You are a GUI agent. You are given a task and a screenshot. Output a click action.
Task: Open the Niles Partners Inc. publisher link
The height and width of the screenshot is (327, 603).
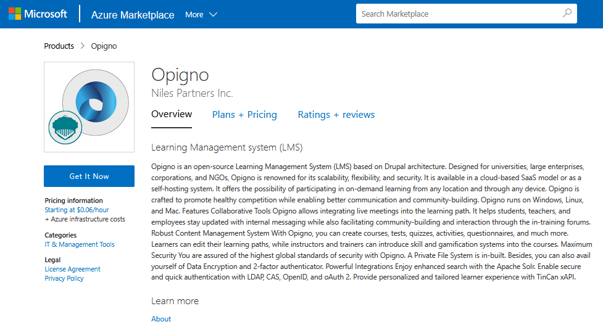(x=192, y=93)
